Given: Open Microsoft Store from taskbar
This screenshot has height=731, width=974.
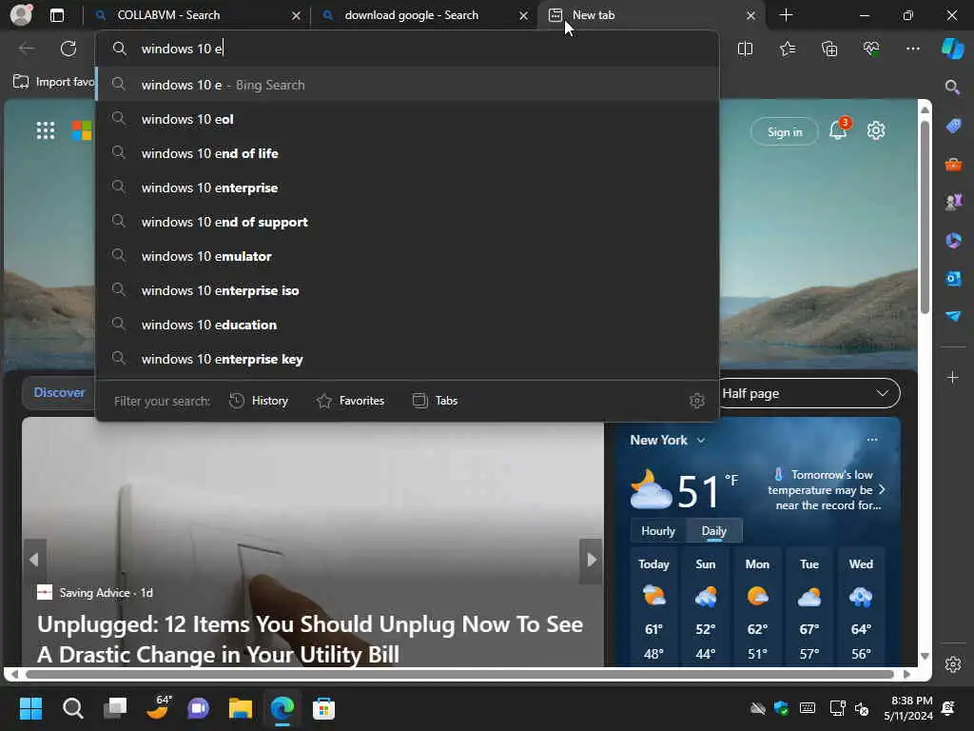Looking at the screenshot, I should point(323,708).
